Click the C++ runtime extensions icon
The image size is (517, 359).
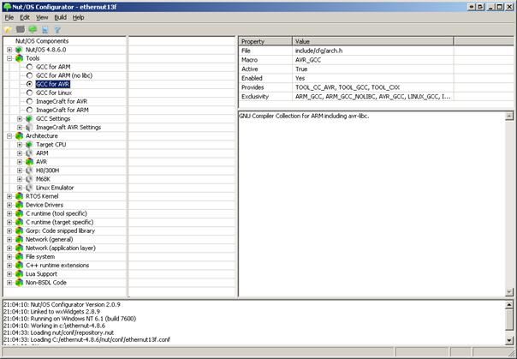(19, 266)
